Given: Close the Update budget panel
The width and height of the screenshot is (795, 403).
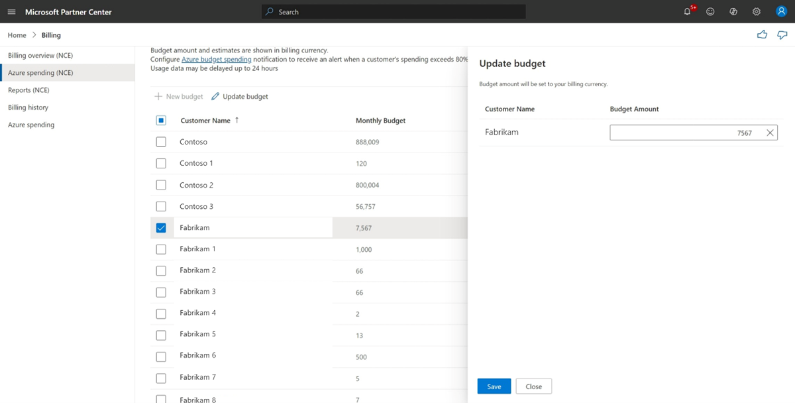Looking at the screenshot, I should pyautogui.click(x=533, y=386).
